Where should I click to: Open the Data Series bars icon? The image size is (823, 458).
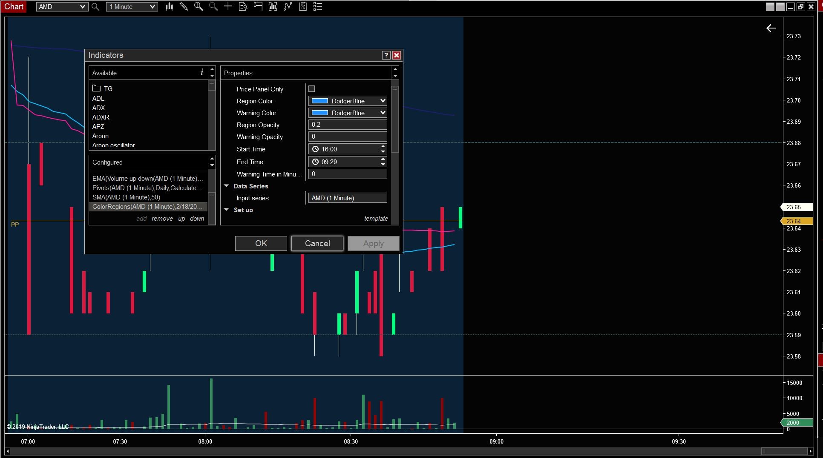pos(273,6)
